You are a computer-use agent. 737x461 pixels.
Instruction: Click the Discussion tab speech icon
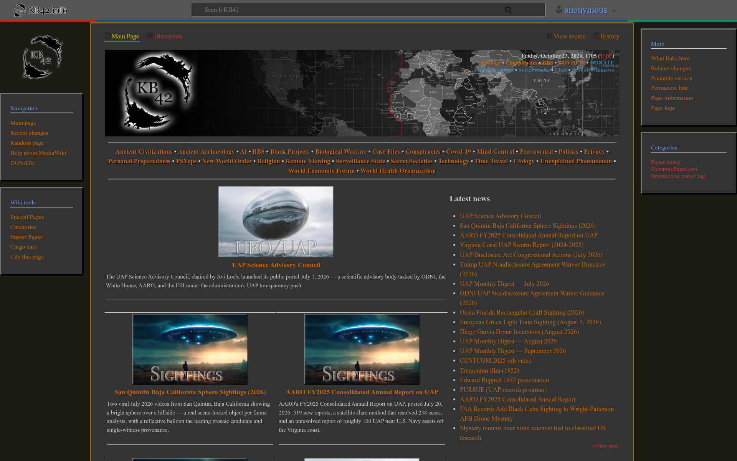coord(150,36)
